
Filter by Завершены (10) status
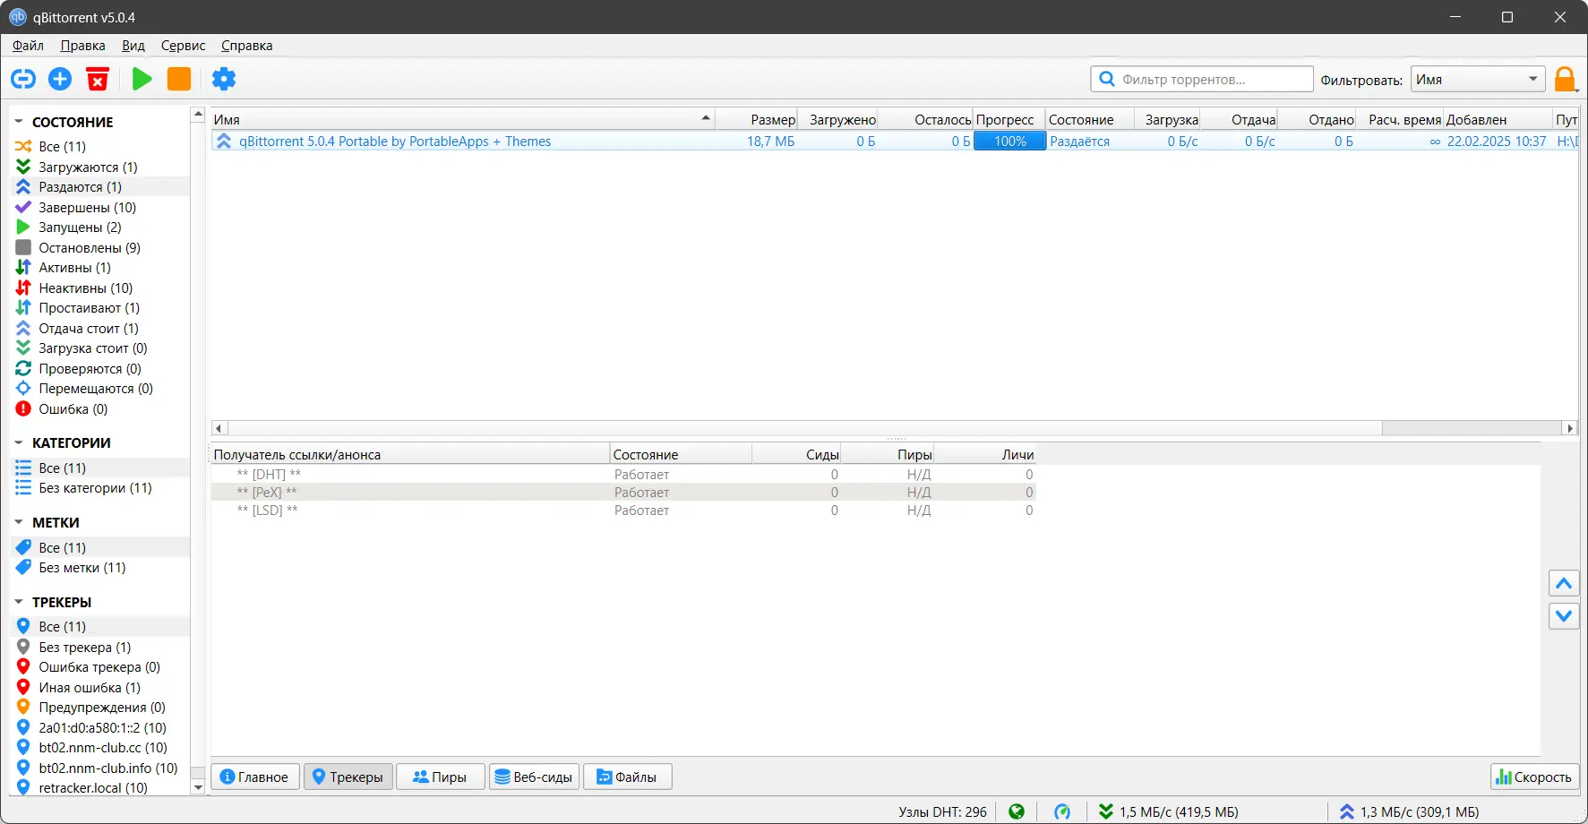point(87,207)
